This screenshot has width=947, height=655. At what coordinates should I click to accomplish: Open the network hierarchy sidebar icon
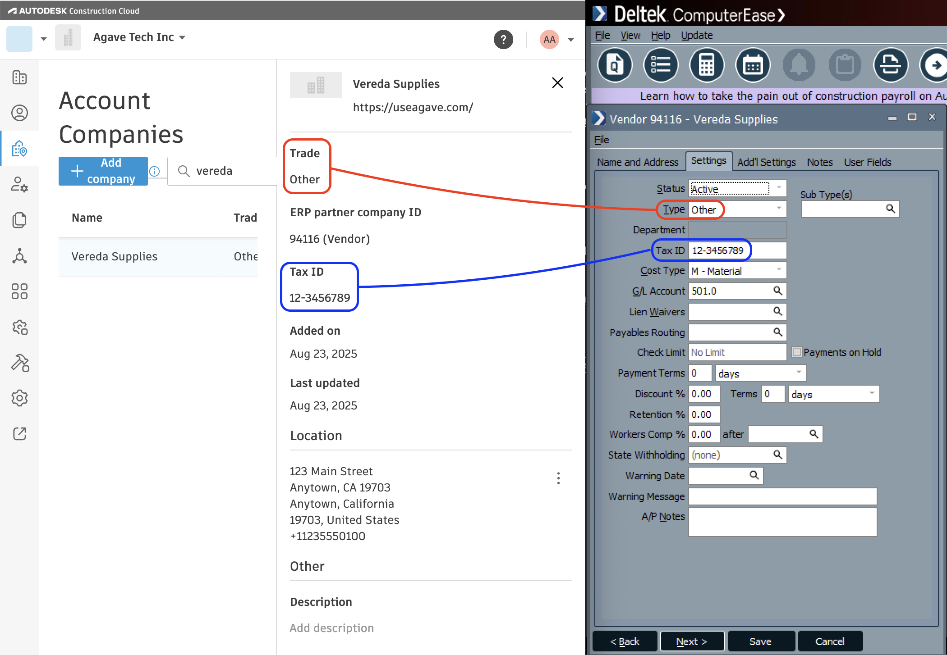pos(19,255)
